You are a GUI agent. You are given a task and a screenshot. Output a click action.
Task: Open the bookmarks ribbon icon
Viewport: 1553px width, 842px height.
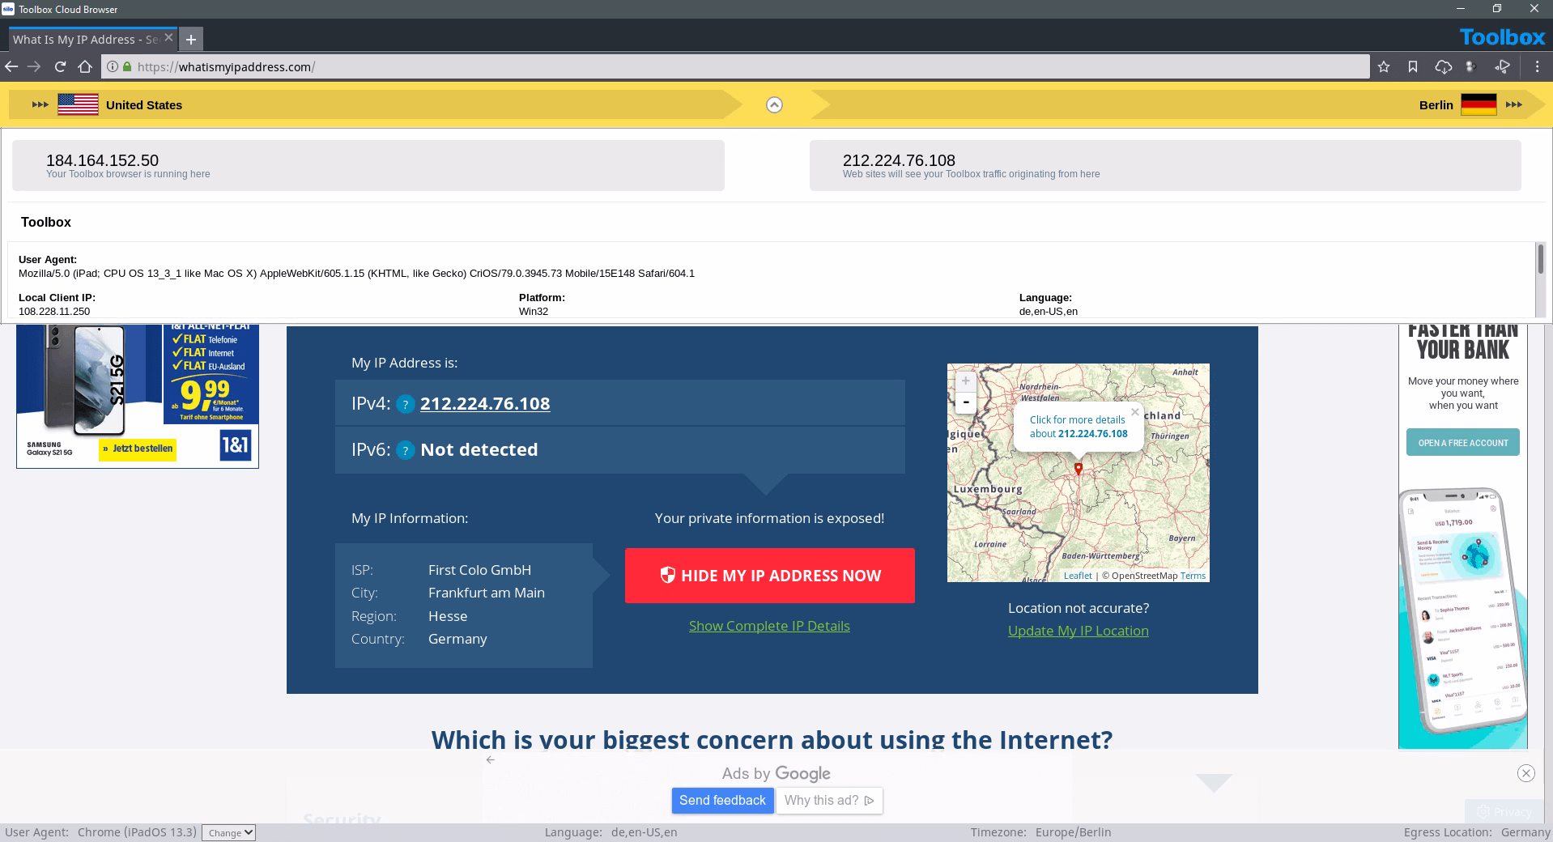click(x=1413, y=66)
